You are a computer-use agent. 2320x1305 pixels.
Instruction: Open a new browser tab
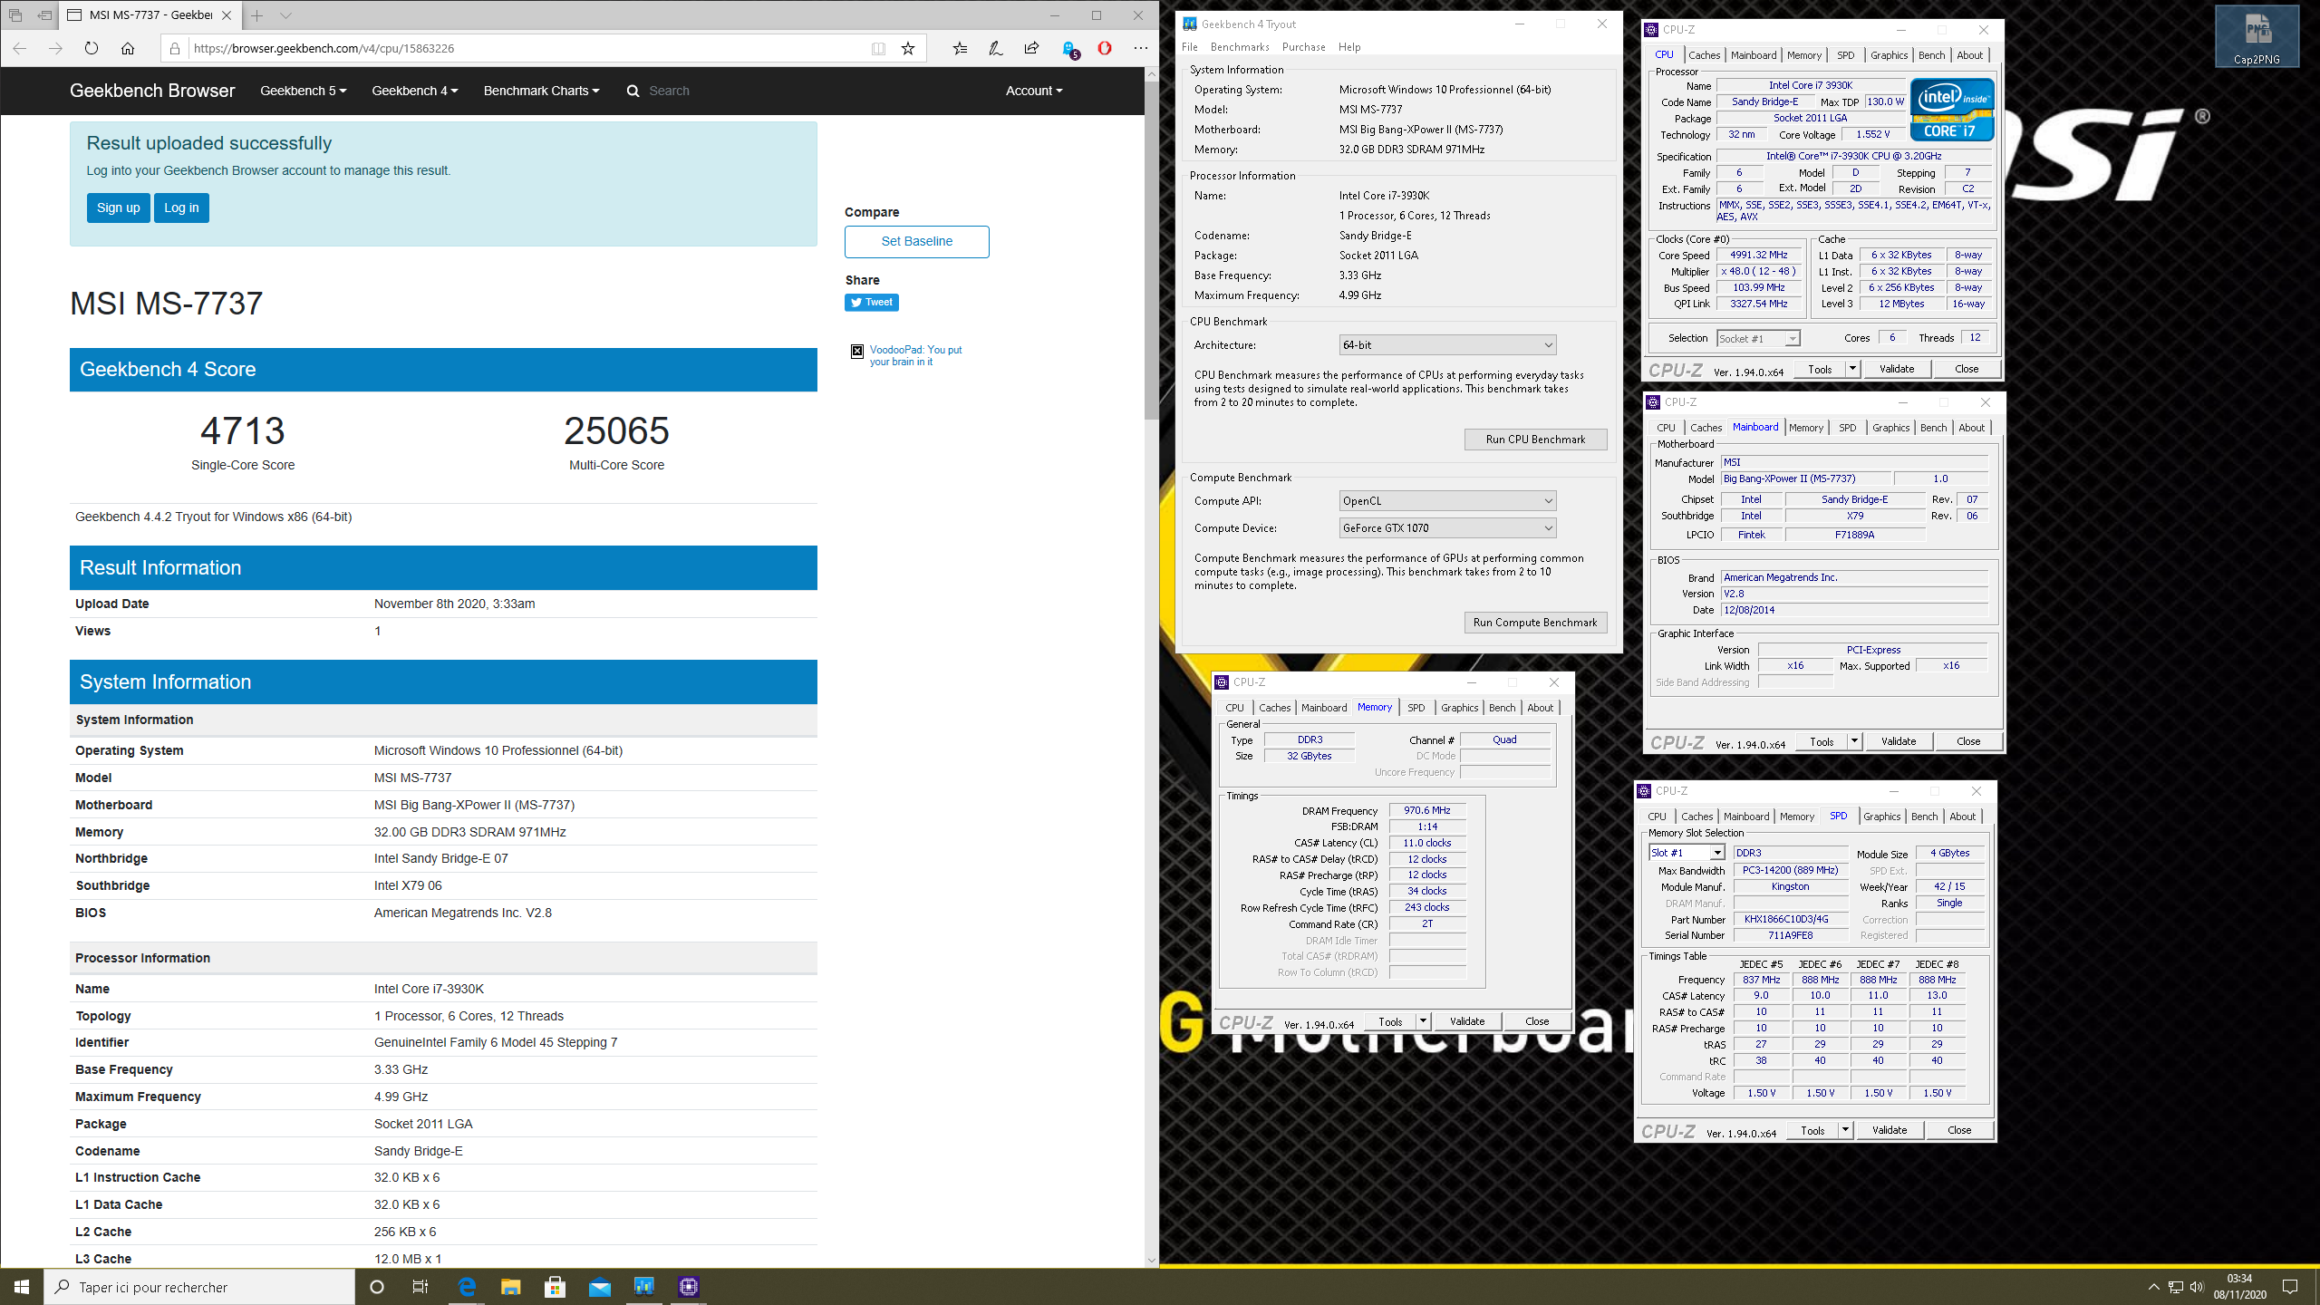257,15
